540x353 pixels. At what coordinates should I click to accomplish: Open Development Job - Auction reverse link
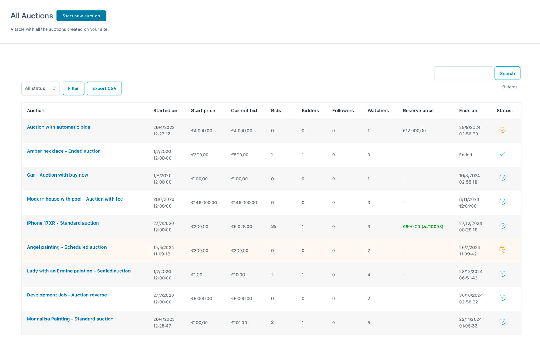click(67, 295)
